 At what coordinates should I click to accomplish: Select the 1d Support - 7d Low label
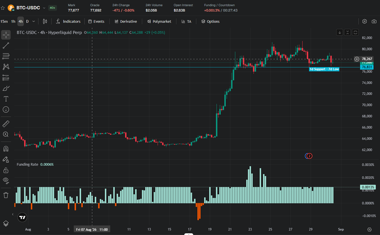coord(324,69)
